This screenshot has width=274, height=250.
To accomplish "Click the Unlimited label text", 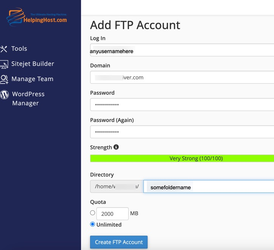I will tap(109, 225).
